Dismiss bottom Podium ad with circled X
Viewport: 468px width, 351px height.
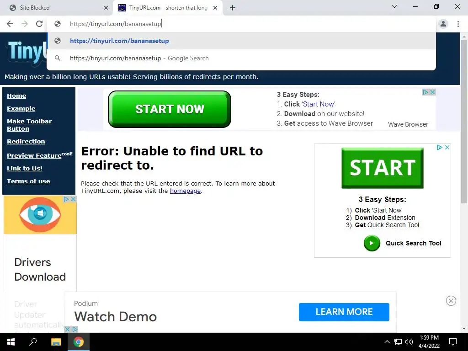click(x=451, y=301)
